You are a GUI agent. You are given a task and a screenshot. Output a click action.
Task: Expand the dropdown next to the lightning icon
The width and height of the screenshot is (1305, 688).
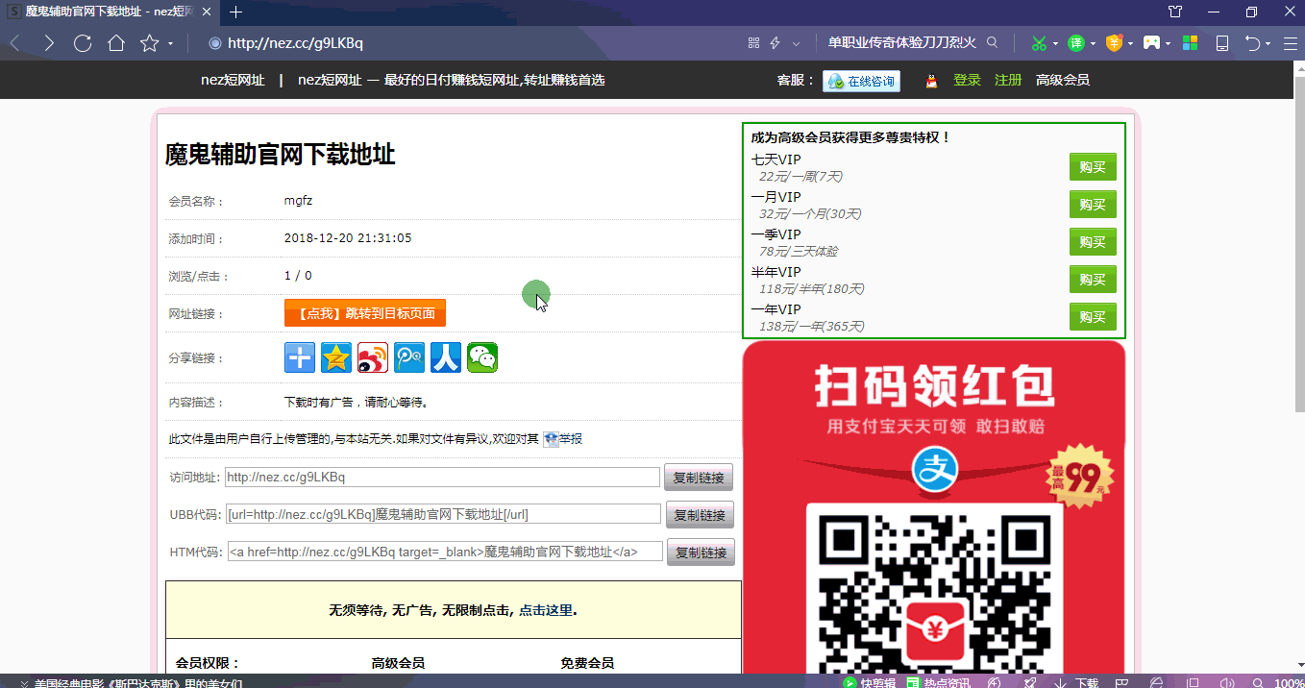pos(796,43)
